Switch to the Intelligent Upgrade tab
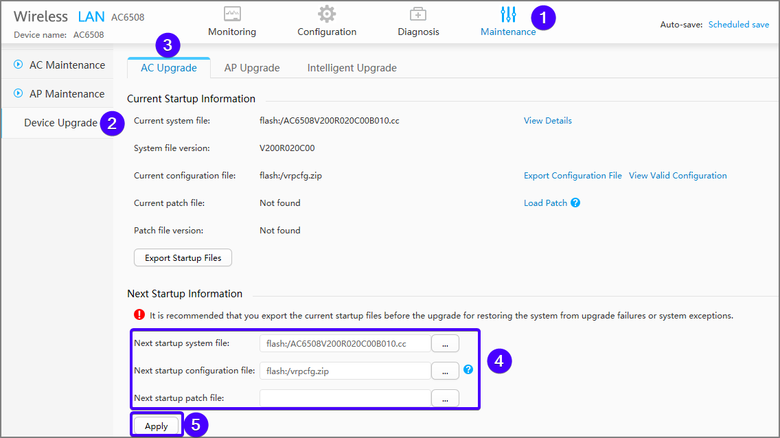This screenshot has width=780, height=438. click(352, 68)
